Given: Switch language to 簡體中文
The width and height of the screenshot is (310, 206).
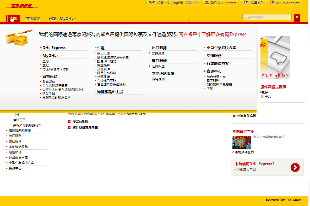Looking at the screenshot, I should coord(164,3).
